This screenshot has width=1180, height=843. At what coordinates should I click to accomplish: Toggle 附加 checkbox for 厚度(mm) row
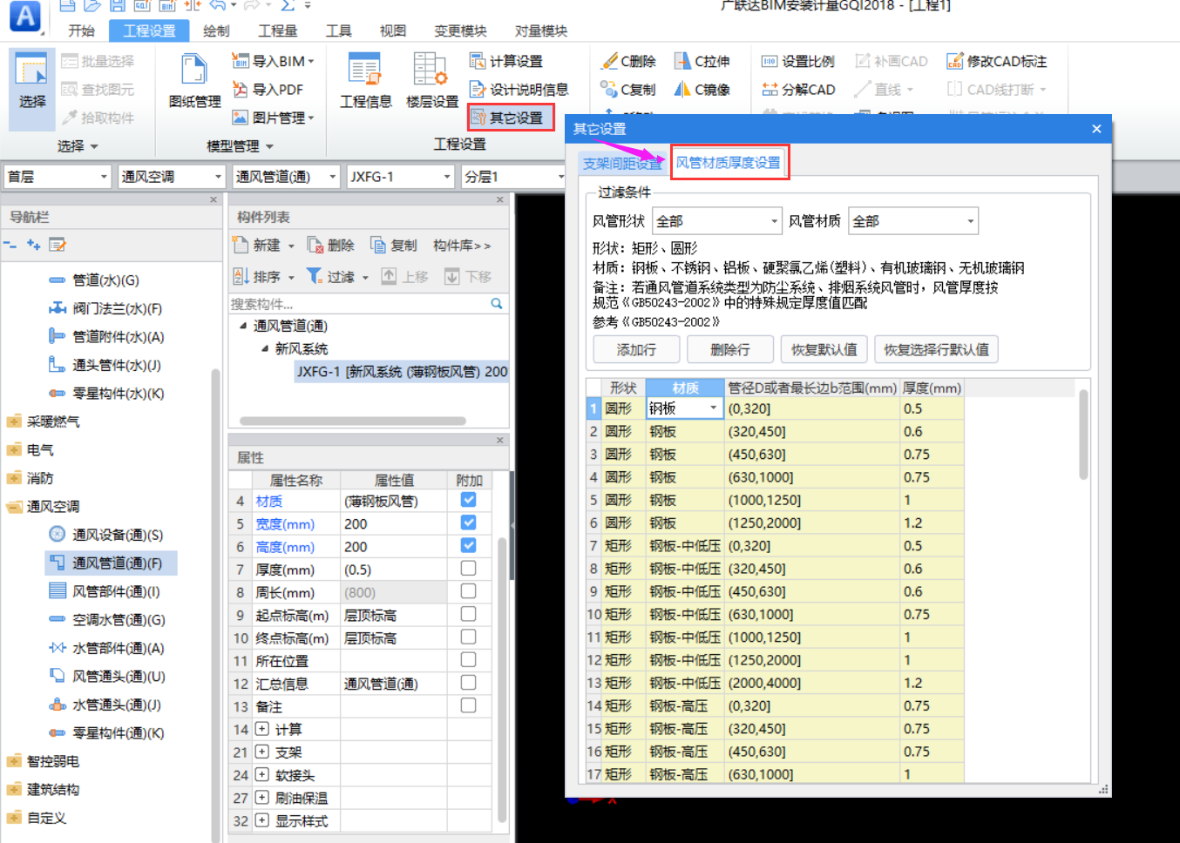point(468,568)
